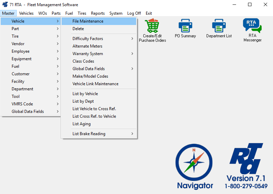
Task: Open the Global Data Fields vehicle submenu
Action: pyautogui.click(x=89, y=69)
